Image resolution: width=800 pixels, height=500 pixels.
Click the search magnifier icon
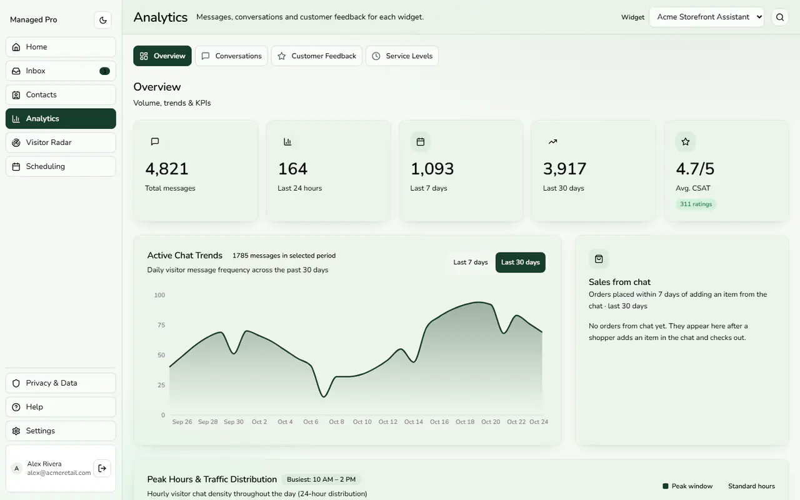click(780, 17)
